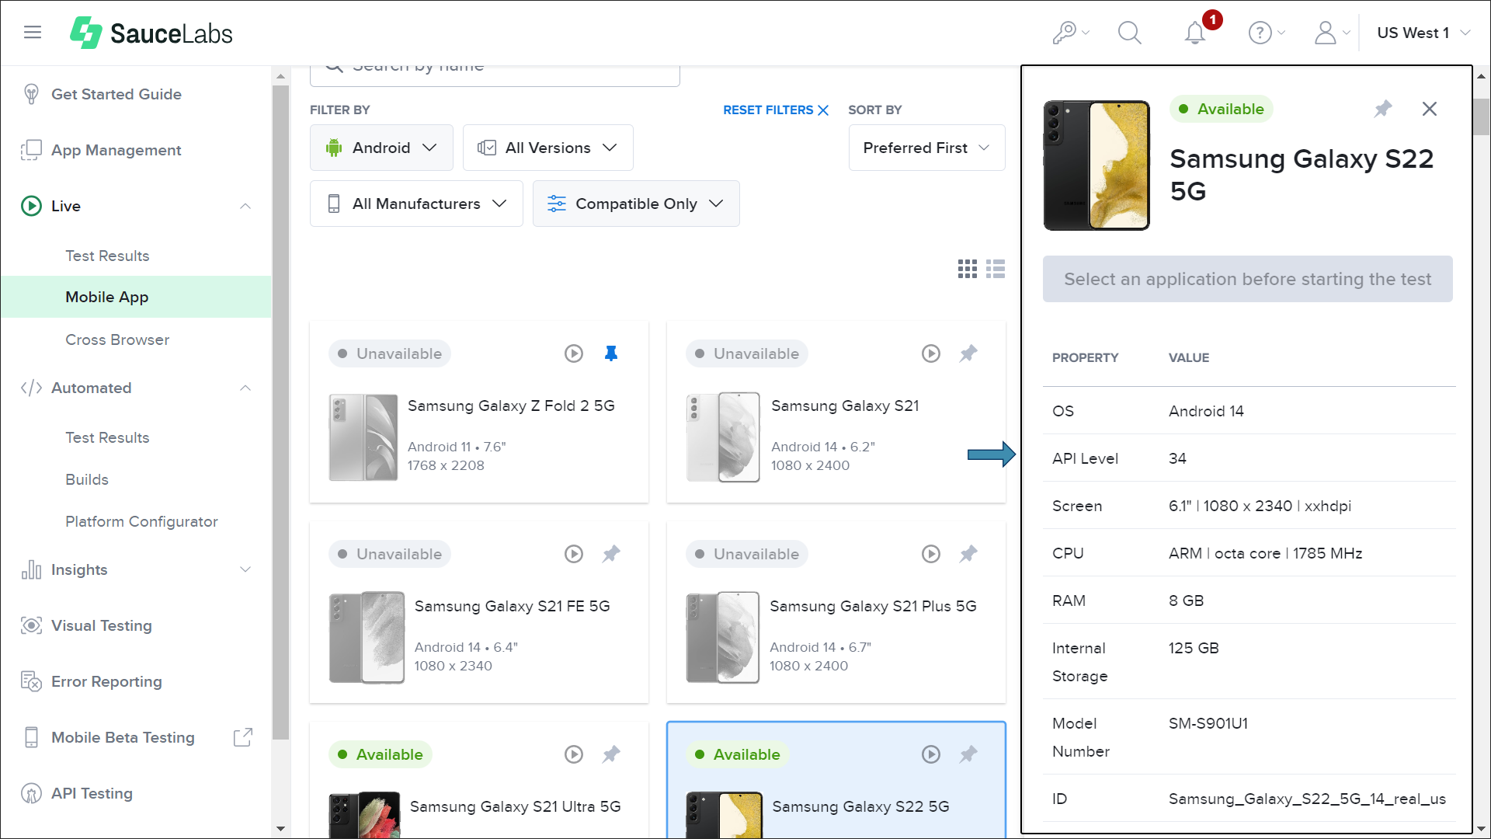
Task: Click Select an application before starting button
Action: click(x=1247, y=279)
